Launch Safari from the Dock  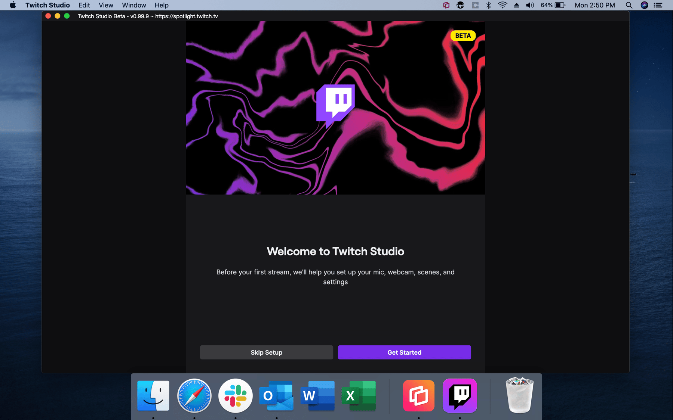194,396
